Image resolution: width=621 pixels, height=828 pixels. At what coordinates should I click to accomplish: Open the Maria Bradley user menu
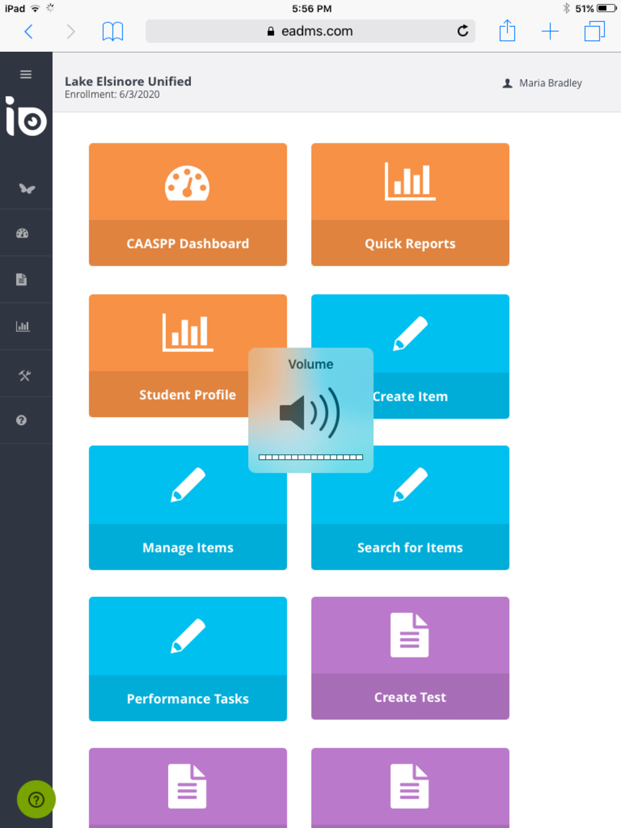pyautogui.click(x=543, y=83)
